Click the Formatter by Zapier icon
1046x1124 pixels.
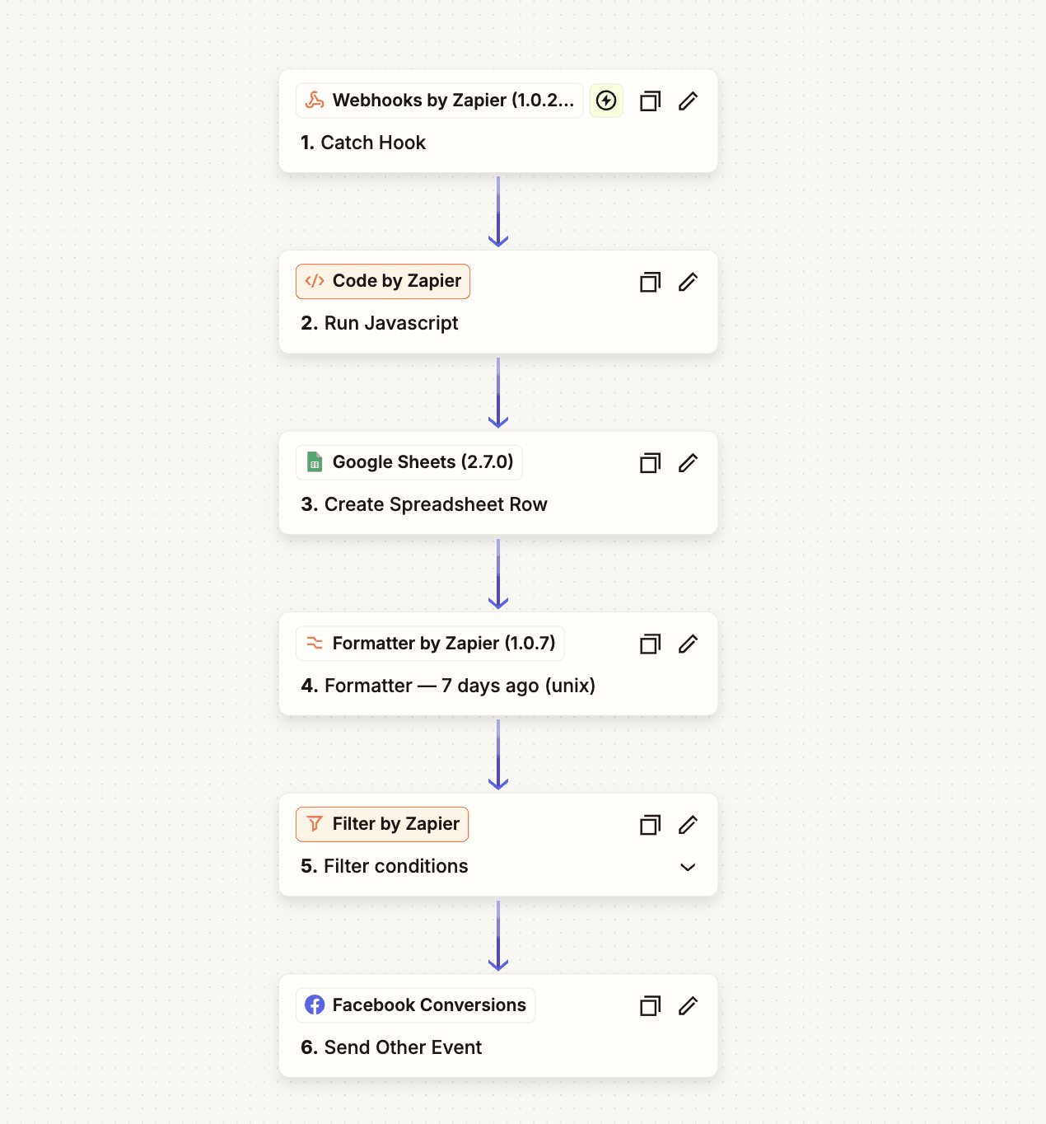pyautogui.click(x=314, y=643)
